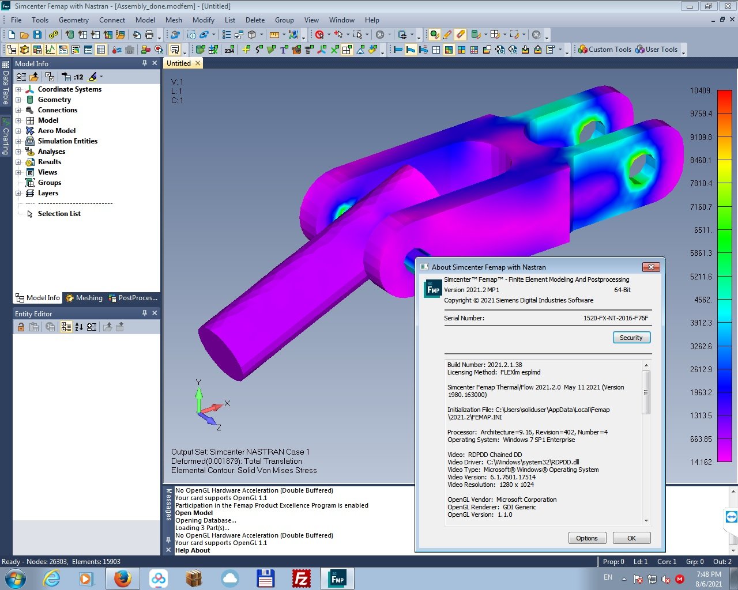Expand the Connections tree node
The image size is (738, 590).
point(18,110)
